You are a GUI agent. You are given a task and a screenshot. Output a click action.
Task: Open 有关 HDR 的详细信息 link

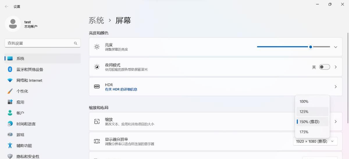pyautogui.click(x=121, y=89)
